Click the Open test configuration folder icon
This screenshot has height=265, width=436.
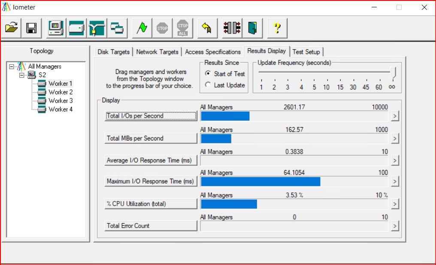click(12, 28)
